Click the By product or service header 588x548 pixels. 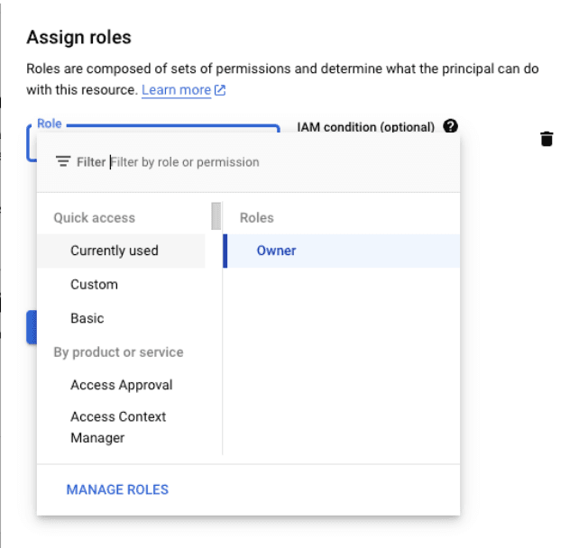pos(118,352)
